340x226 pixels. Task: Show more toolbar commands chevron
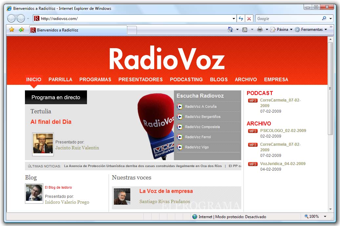(331, 27)
